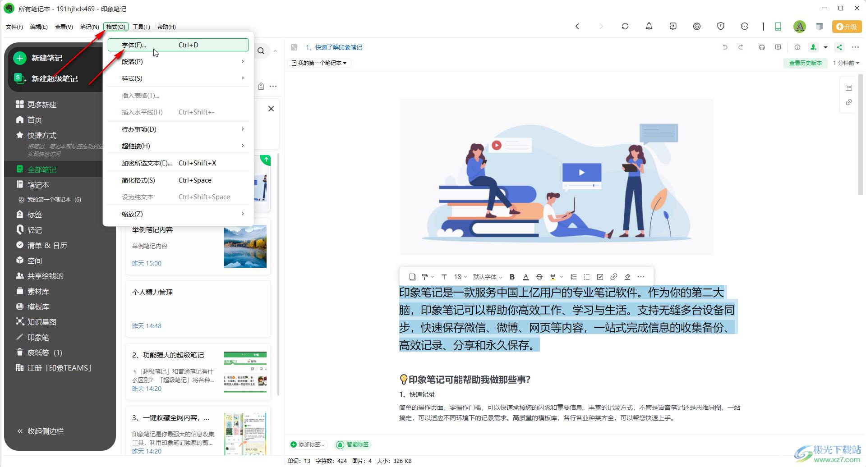Click the green mobile phone icon

(778, 27)
